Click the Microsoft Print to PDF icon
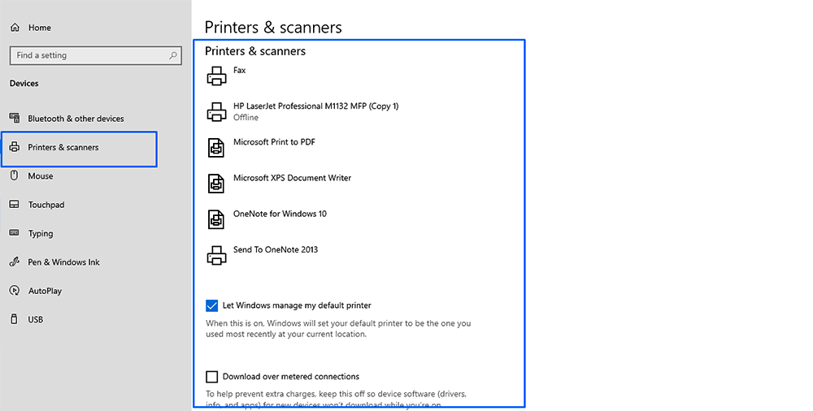Viewport: 813px width, 411px height. (216, 148)
